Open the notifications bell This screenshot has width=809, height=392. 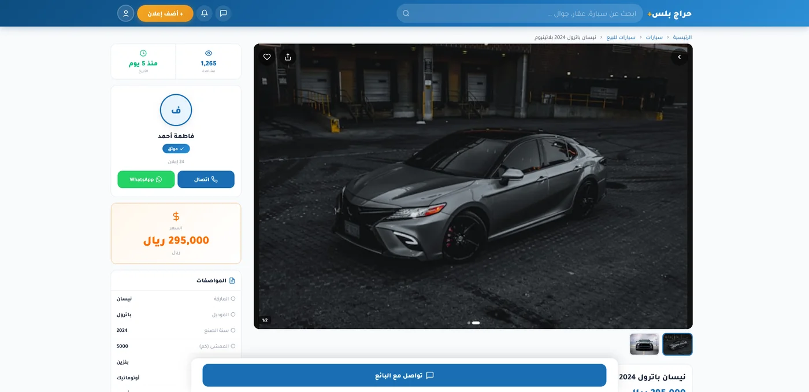click(204, 13)
